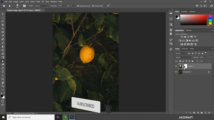Select the Brush tool
Screen dimensions: 214x120
tap(3, 43)
